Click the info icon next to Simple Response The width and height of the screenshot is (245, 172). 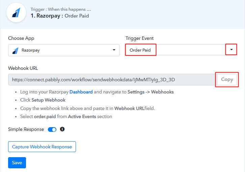[x=62, y=129]
